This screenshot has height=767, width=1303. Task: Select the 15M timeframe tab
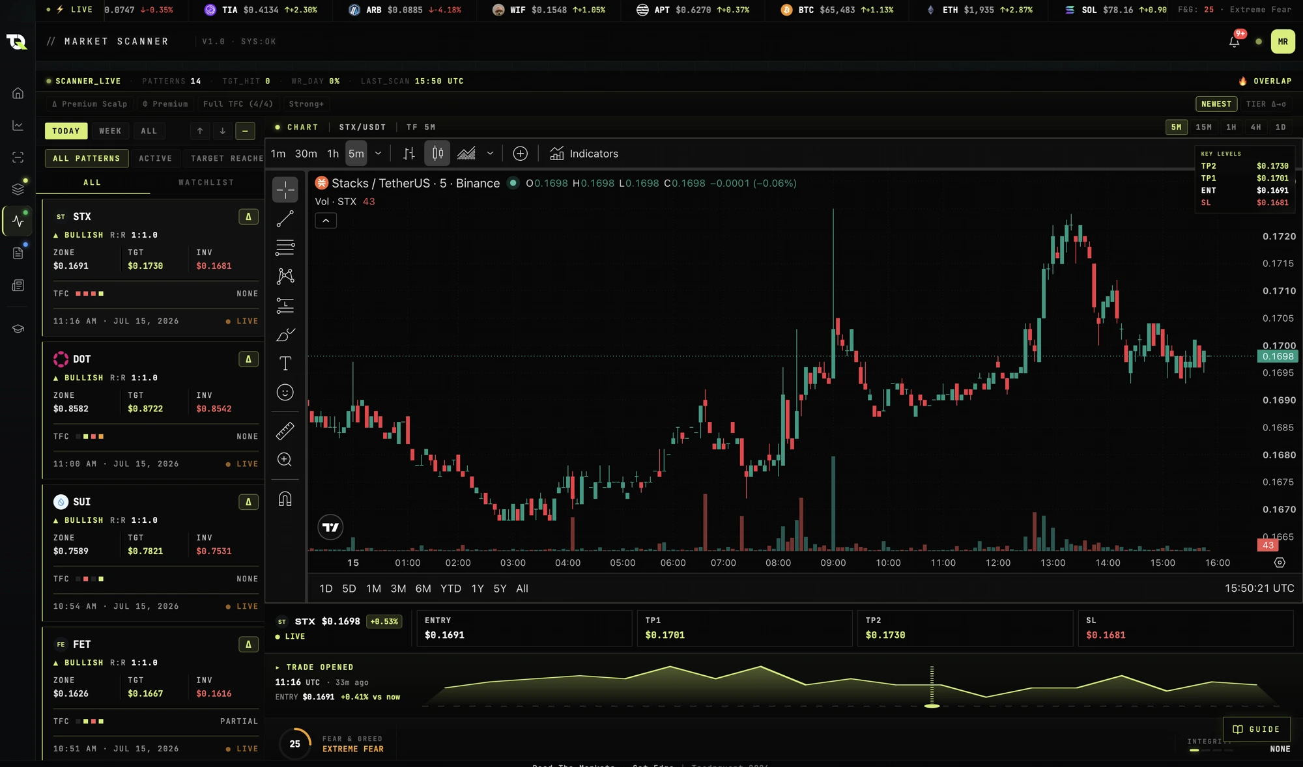[x=1204, y=128]
